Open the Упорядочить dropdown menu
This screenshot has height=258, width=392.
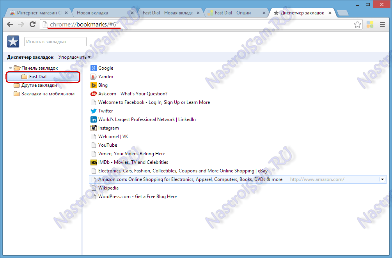(x=73, y=57)
